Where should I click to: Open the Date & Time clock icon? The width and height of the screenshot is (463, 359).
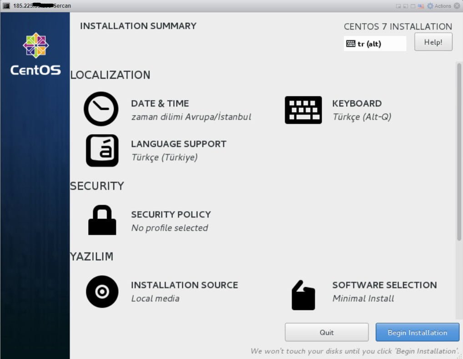click(x=101, y=109)
